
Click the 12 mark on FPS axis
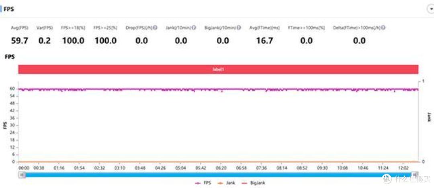(x=13, y=147)
